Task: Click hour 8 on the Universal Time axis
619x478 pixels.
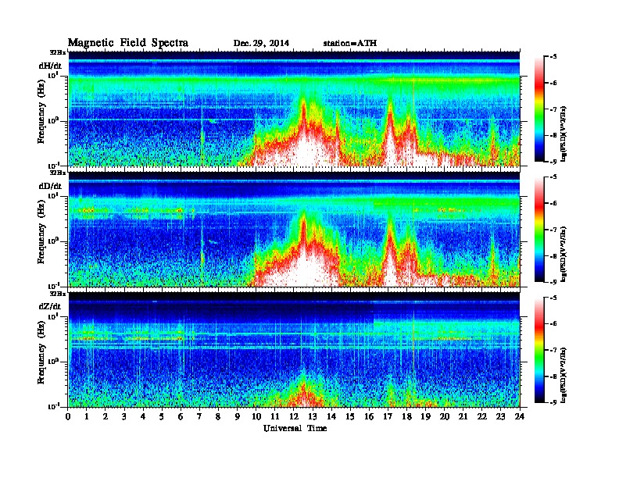Action: click(219, 416)
